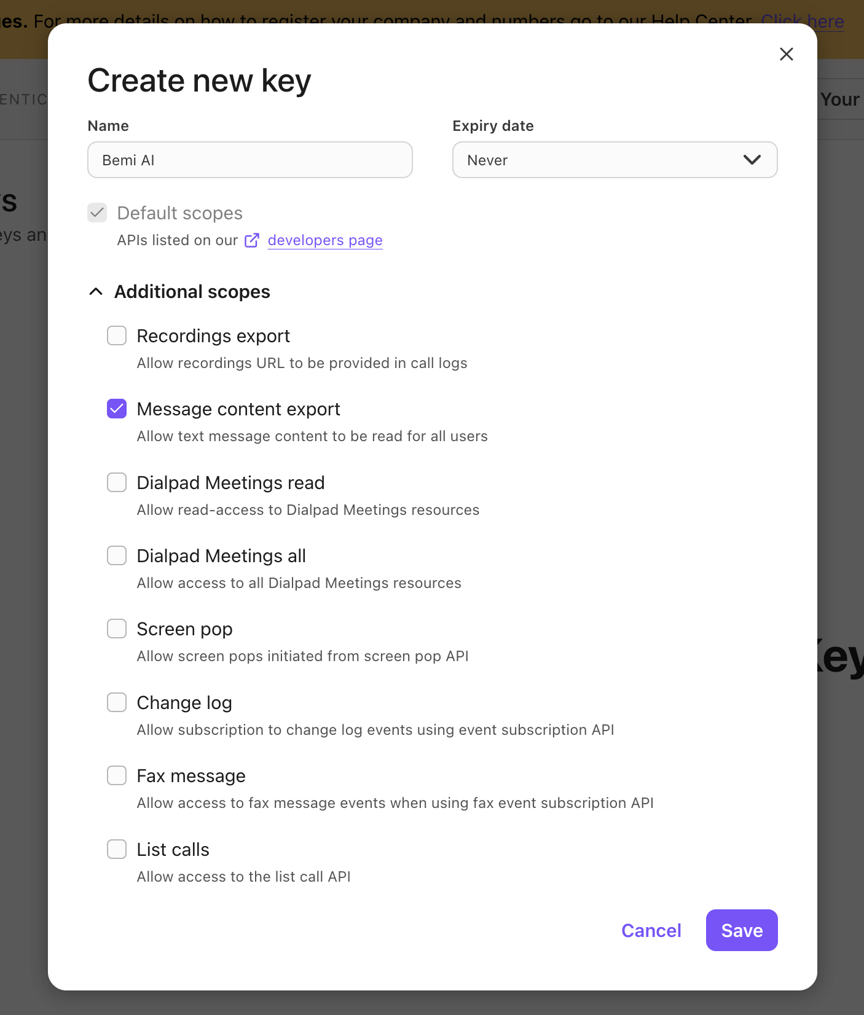Check the Dialpad Meetings all box
Image resolution: width=864 pixels, height=1015 pixels.
(117, 555)
